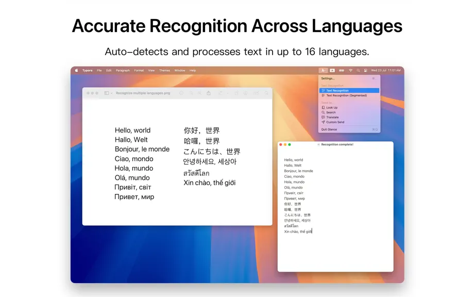Click 'Hello, world' in the Preview image
The height and width of the screenshot is (297, 475).
[132, 130]
